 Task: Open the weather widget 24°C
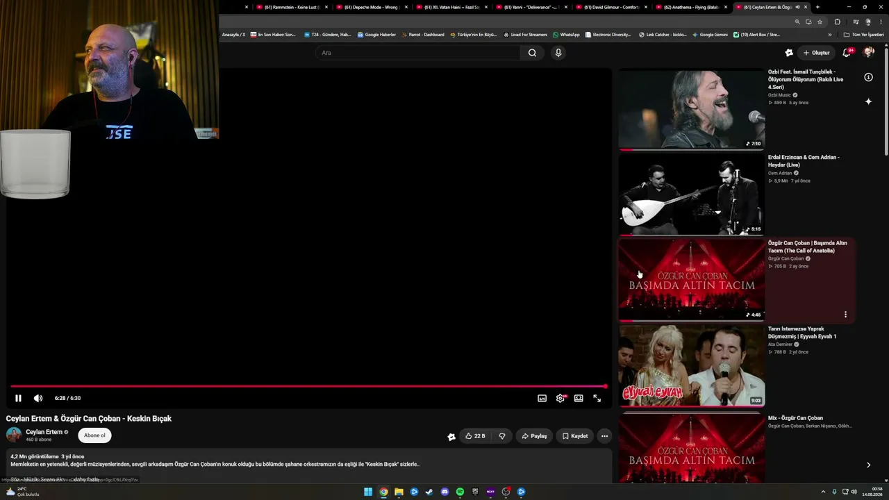[22, 492]
